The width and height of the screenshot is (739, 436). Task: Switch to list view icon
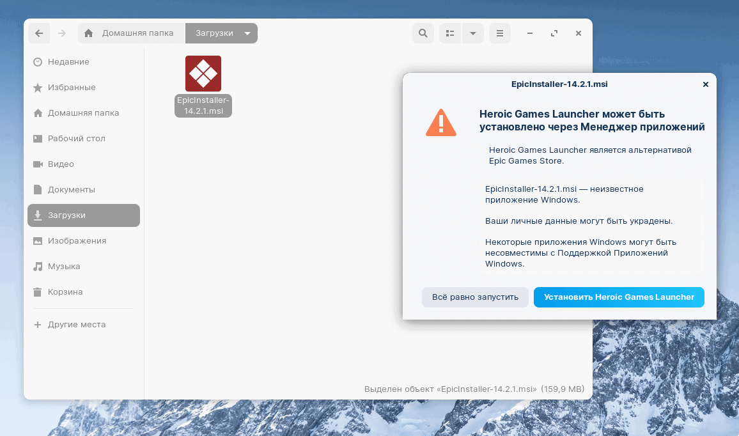click(x=450, y=33)
